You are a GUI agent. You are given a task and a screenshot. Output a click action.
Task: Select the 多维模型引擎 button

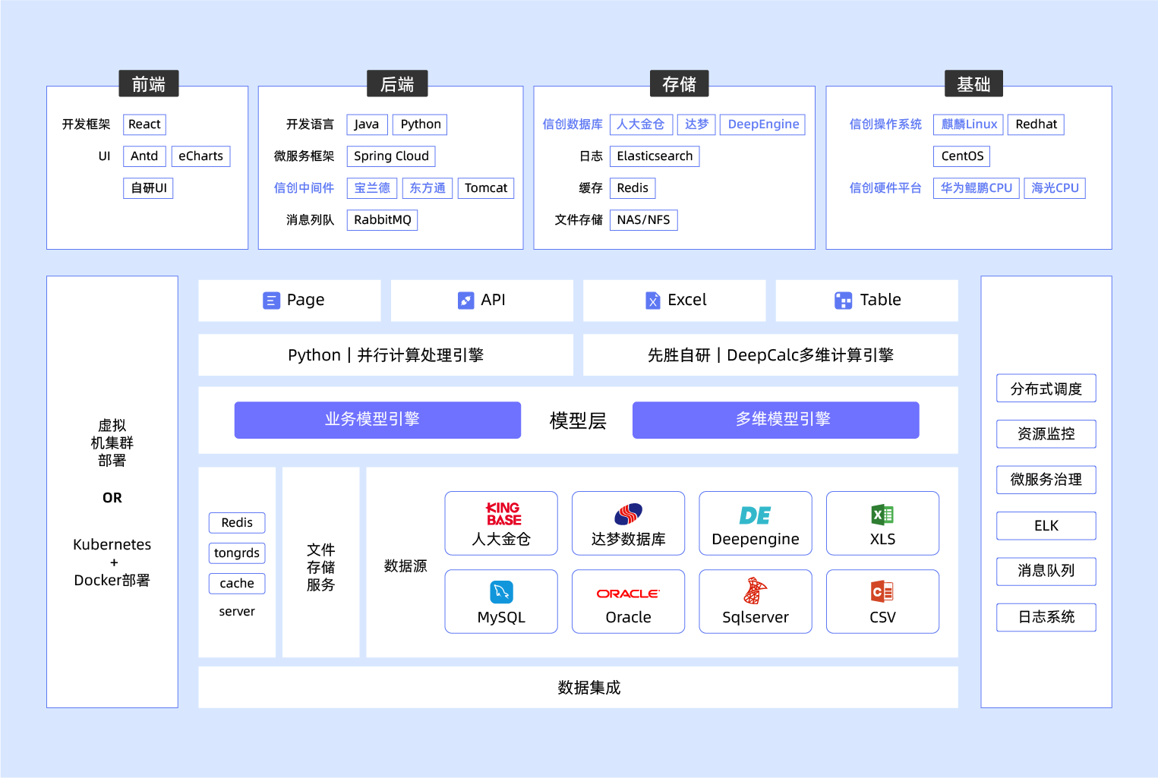click(775, 420)
